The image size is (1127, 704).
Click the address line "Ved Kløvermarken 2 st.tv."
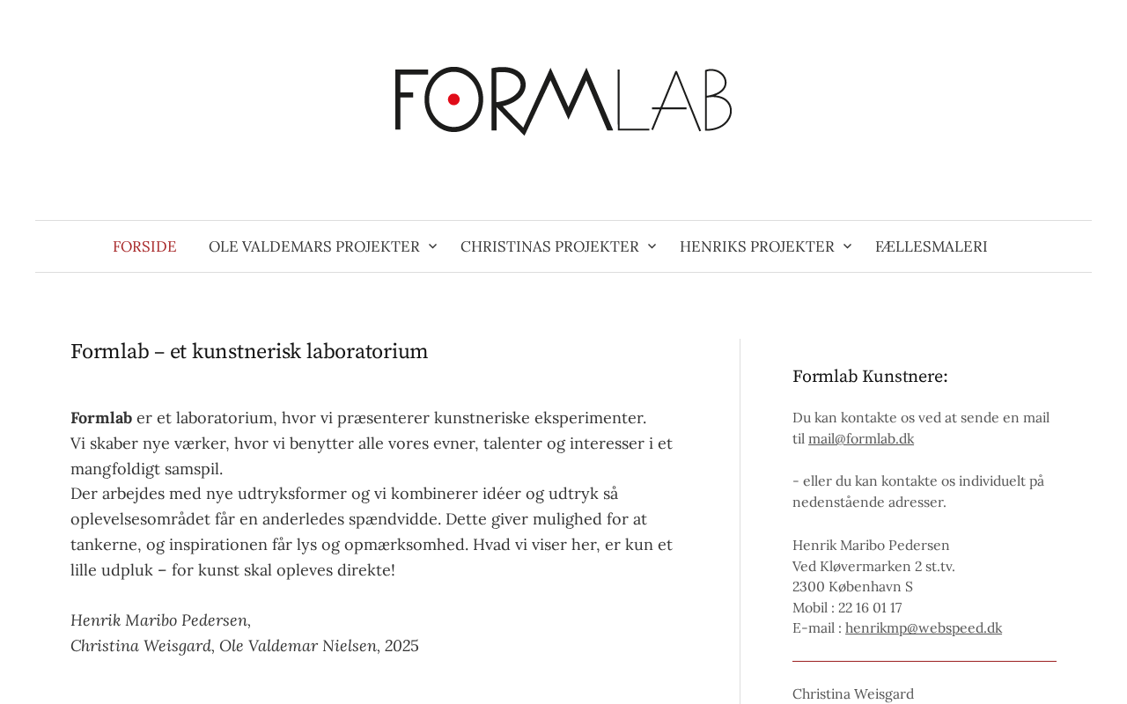point(873,566)
